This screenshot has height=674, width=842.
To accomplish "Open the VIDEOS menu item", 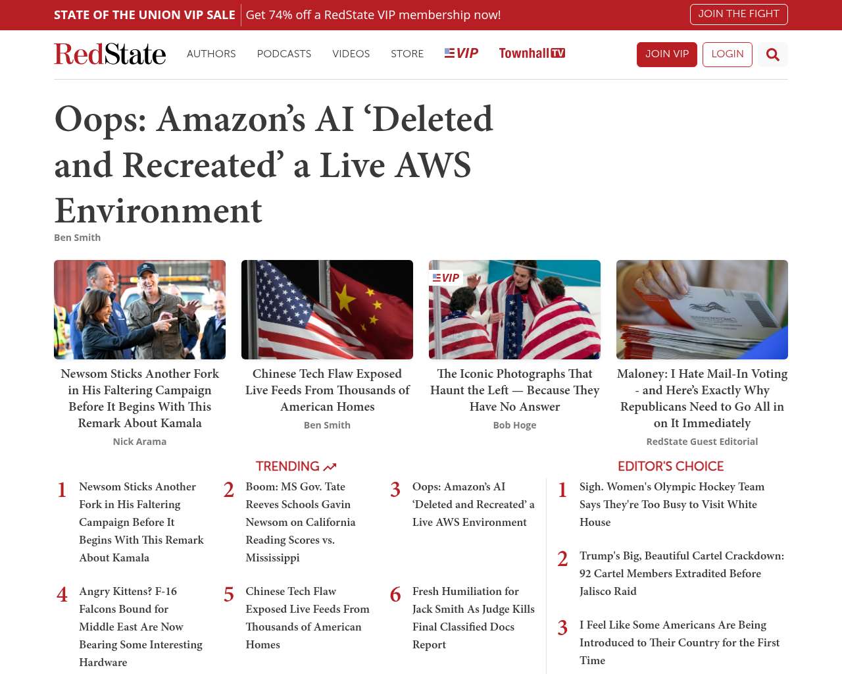I will click(351, 54).
